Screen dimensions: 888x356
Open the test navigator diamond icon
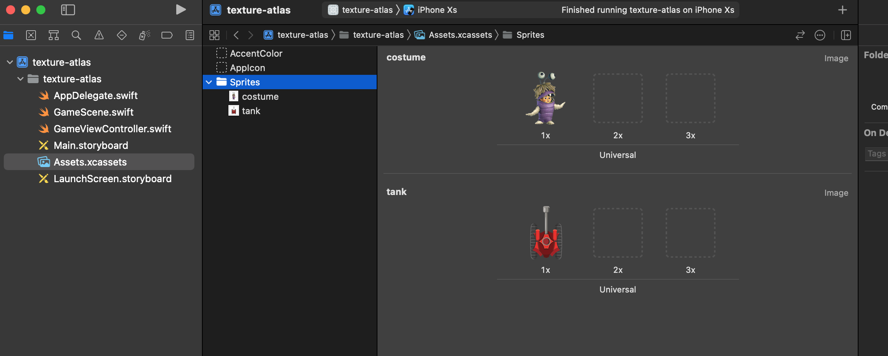click(122, 35)
